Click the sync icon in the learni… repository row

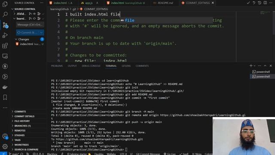click(x=34, y=19)
